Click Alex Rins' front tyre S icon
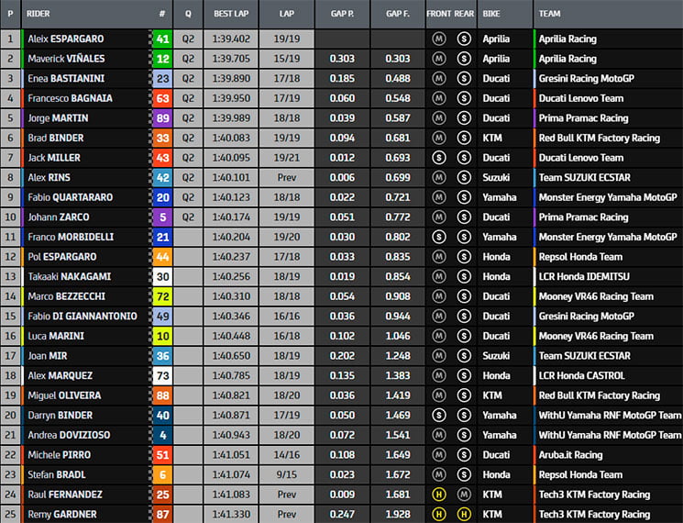Image resolution: width=683 pixels, height=523 pixels. pyautogui.click(x=438, y=178)
